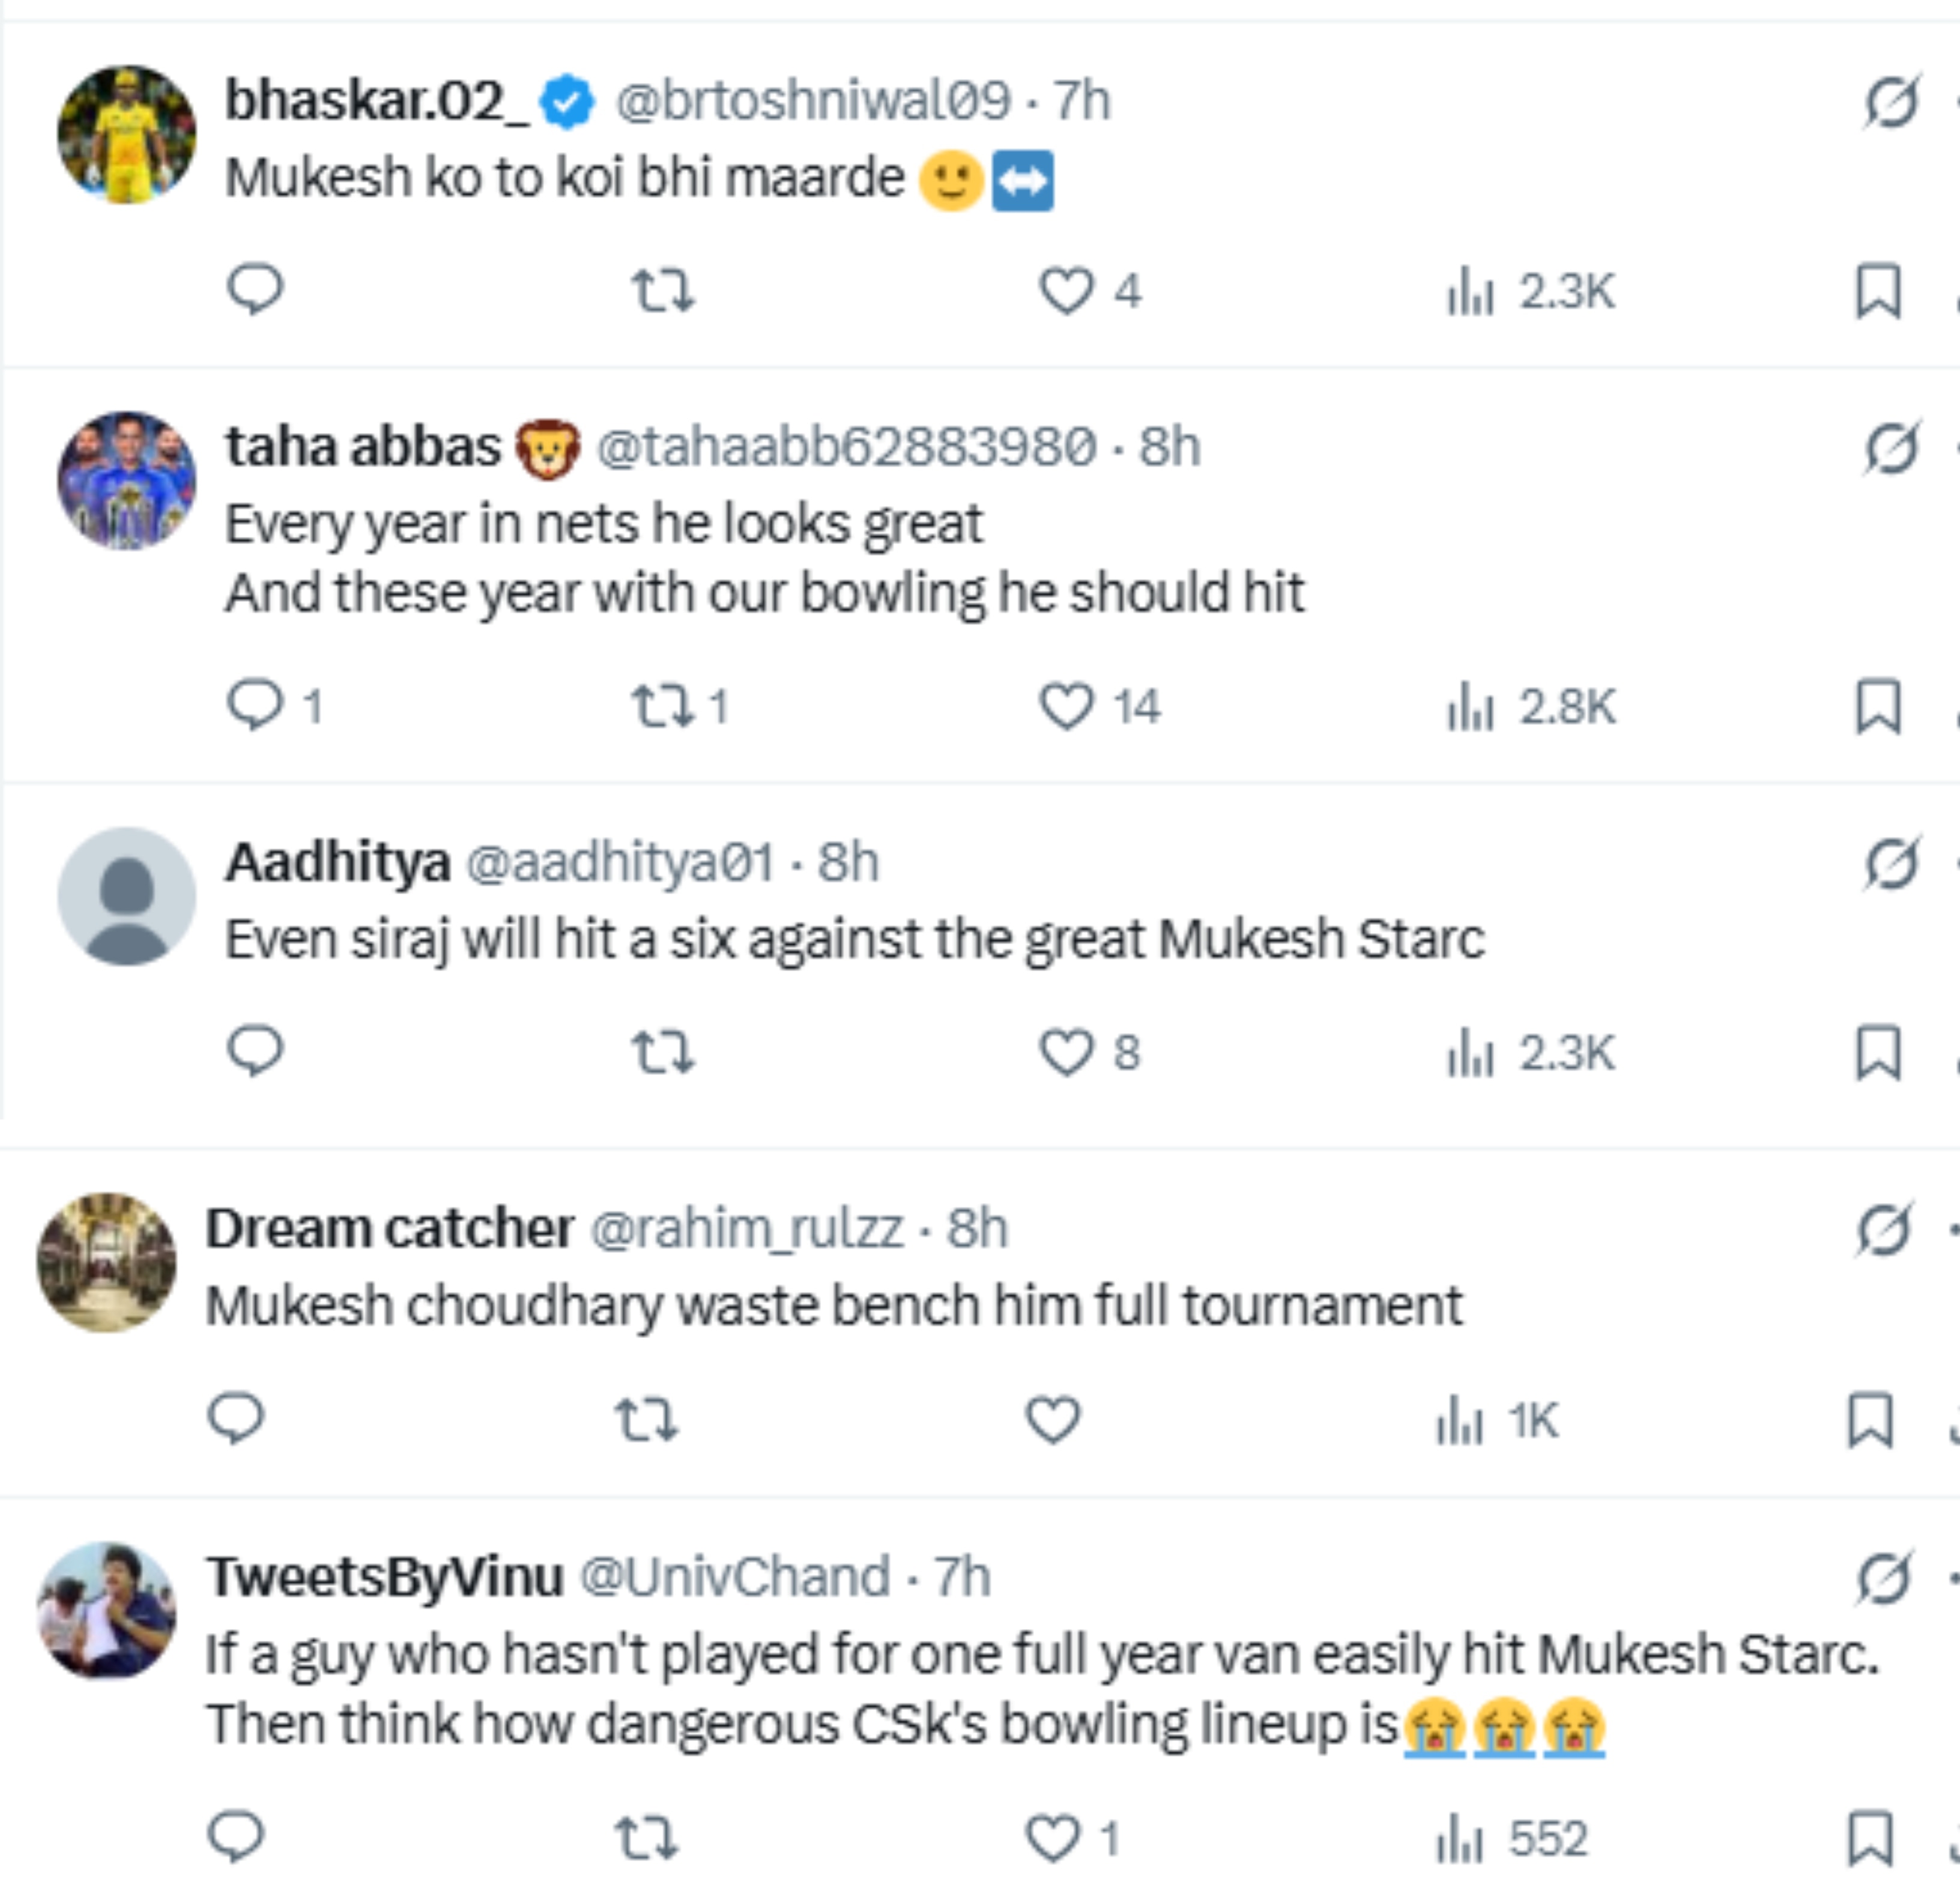
Task: Bookmark bhaskar.02_'s tweet
Action: click(1877, 291)
